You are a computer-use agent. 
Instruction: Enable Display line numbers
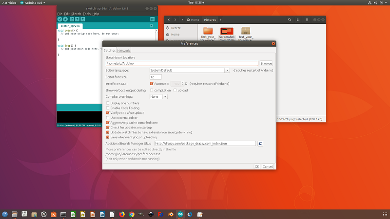[x=108, y=103]
